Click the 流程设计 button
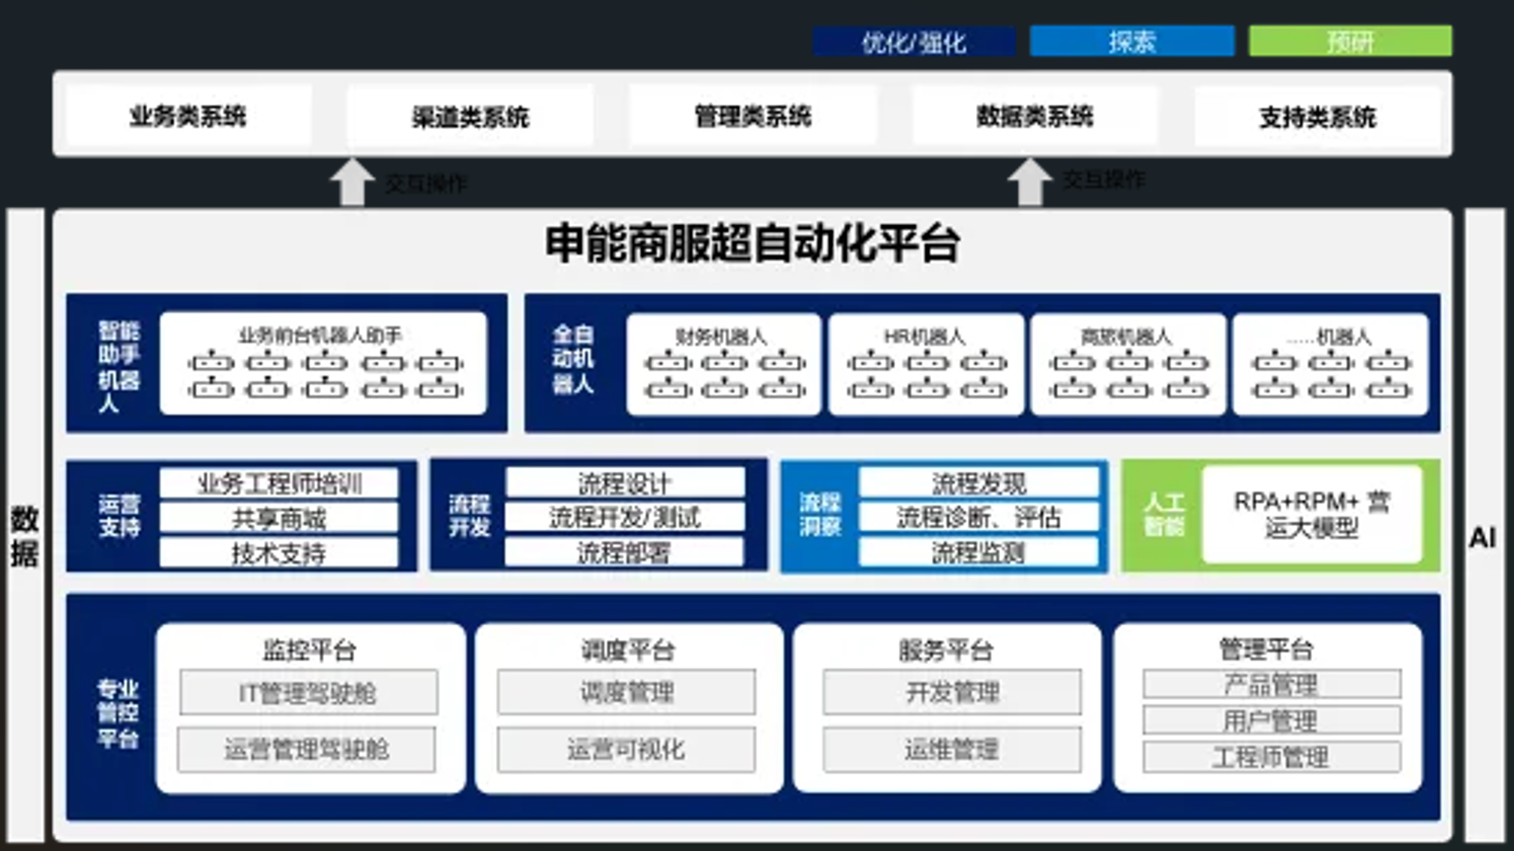1514x851 pixels. [624, 483]
